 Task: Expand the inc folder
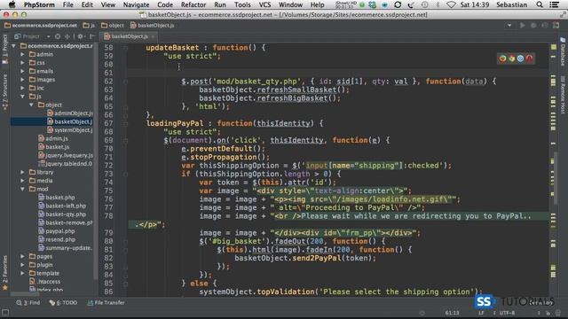pyautogui.click(x=22, y=88)
